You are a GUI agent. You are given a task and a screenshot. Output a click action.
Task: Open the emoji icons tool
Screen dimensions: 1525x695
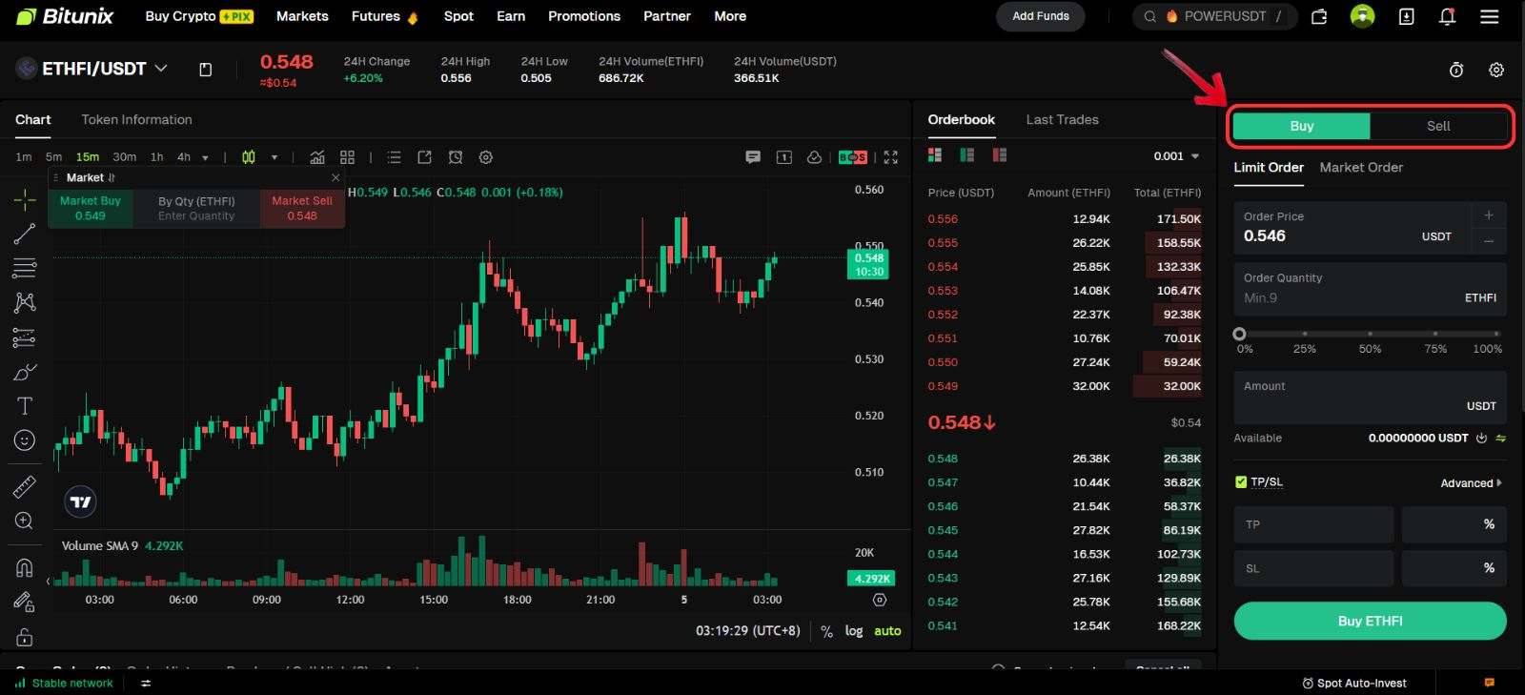[25, 440]
